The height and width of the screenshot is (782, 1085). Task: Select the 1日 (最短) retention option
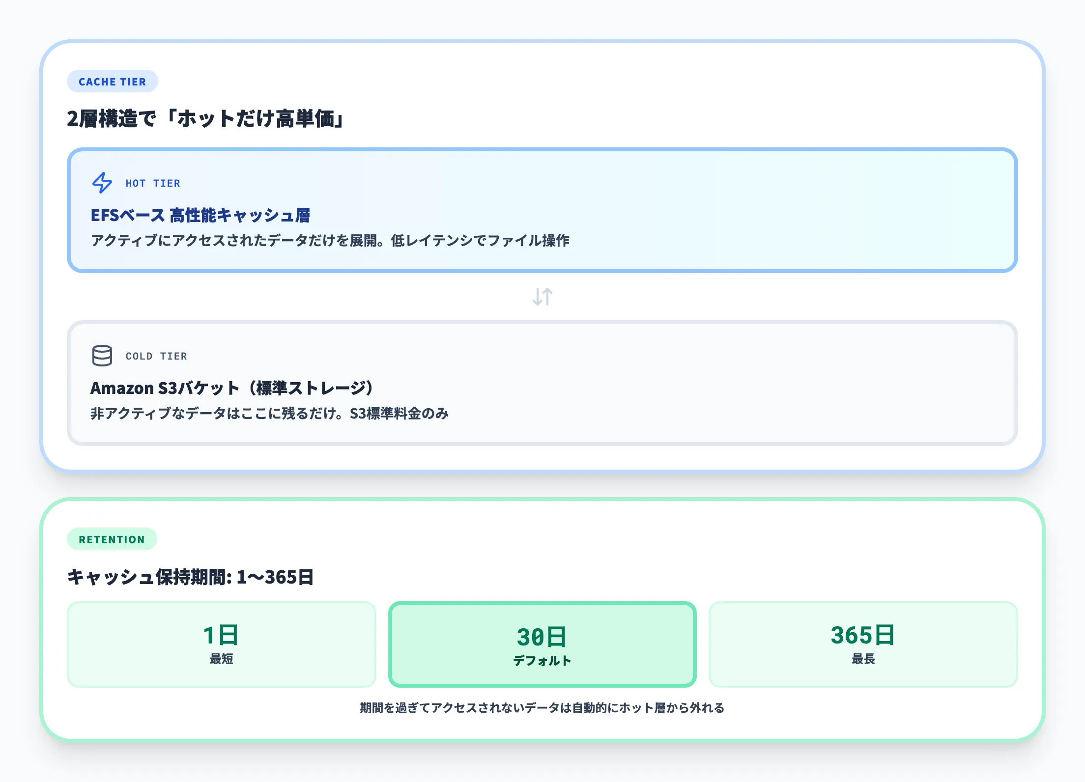(x=221, y=643)
